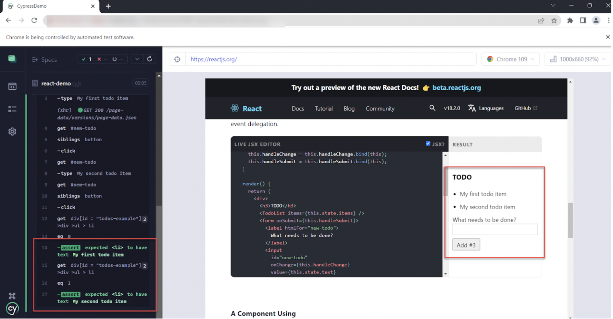Click the passed tests count indicator
Image resolution: width=613 pixels, height=319 pixels.
(87, 59)
